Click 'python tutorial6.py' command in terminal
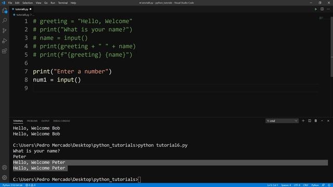 (x=163, y=145)
